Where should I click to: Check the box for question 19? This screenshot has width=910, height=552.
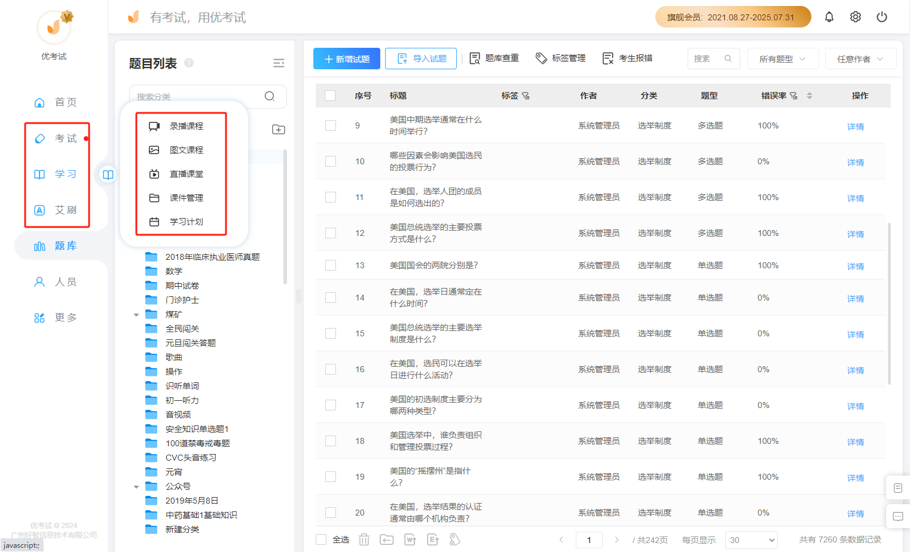(331, 477)
